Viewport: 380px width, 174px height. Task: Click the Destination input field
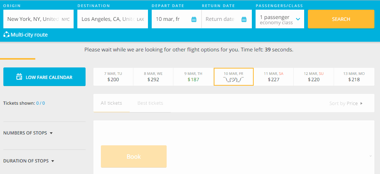click(108, 19)
